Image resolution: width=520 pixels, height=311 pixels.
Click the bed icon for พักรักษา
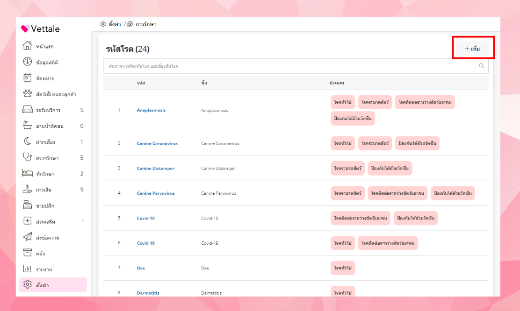click(x=27, y=173)
